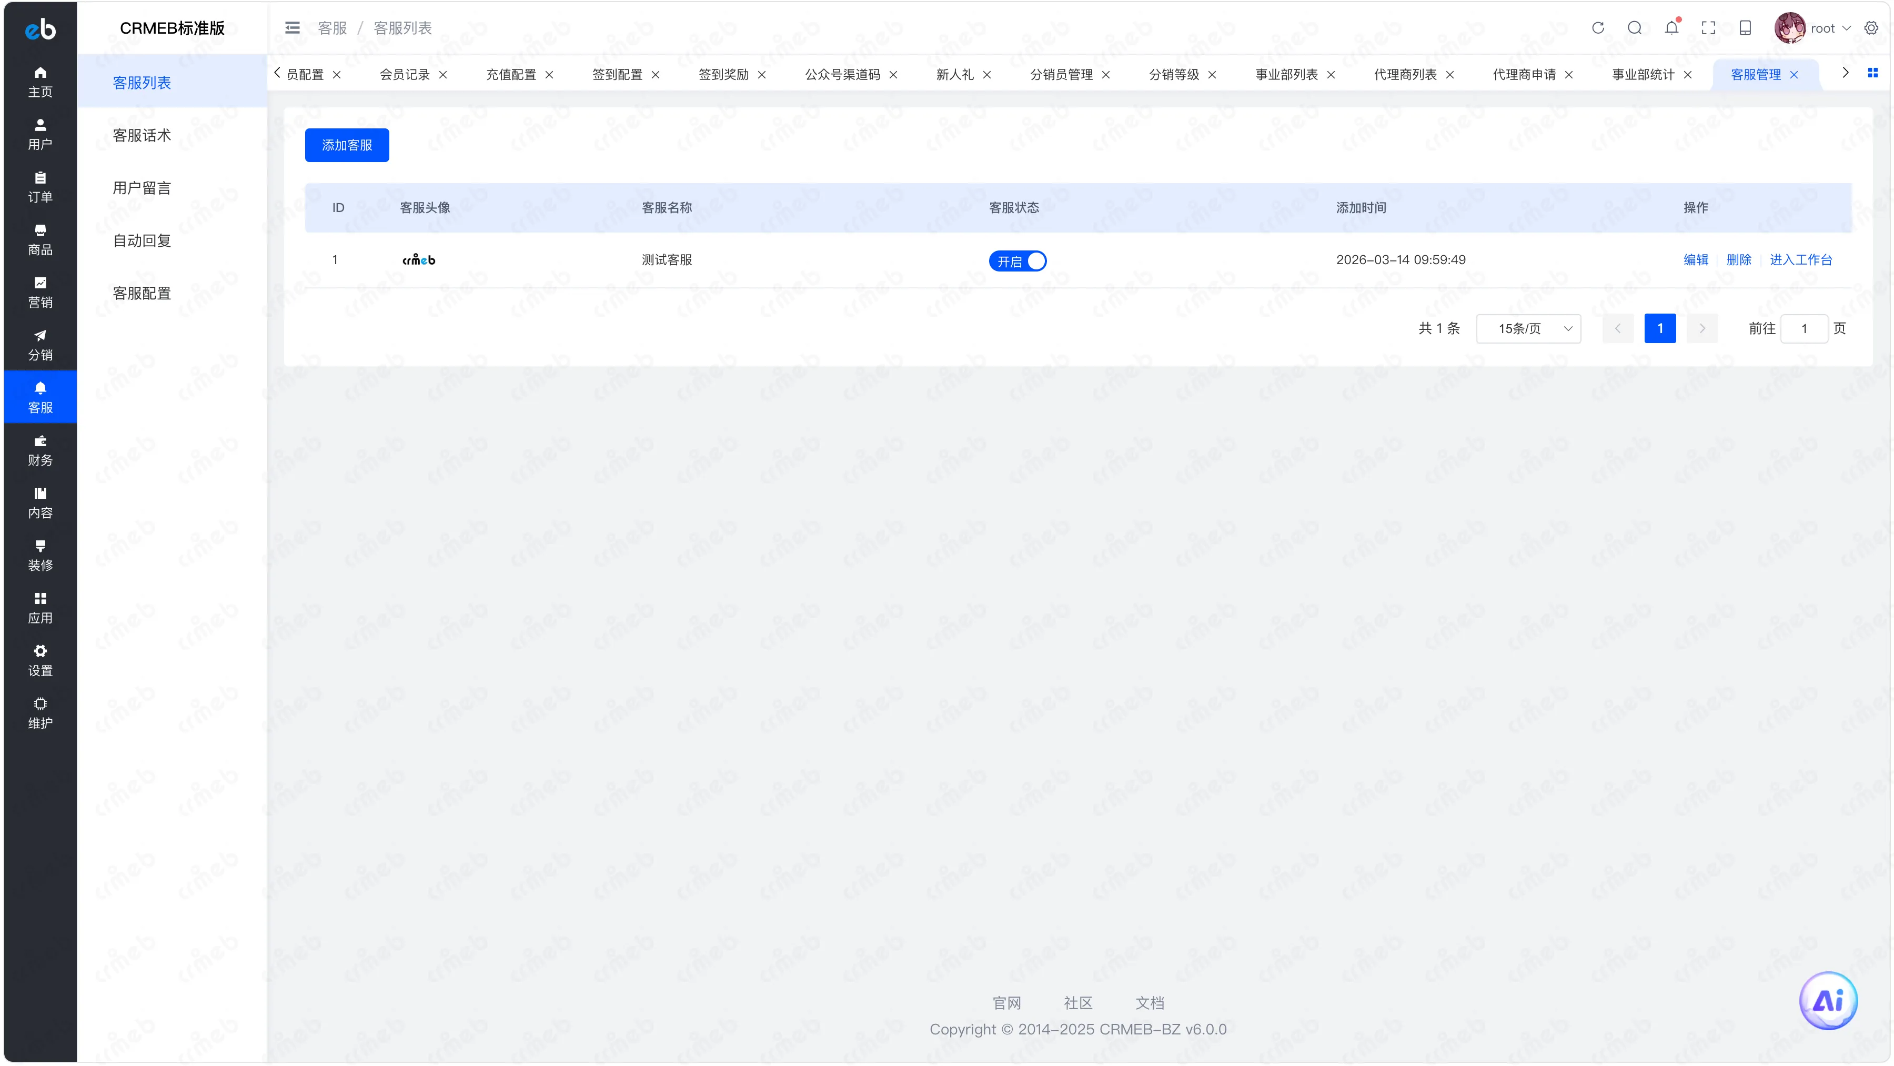
Task: Open the 商品 products section
Action: [41, 240]
